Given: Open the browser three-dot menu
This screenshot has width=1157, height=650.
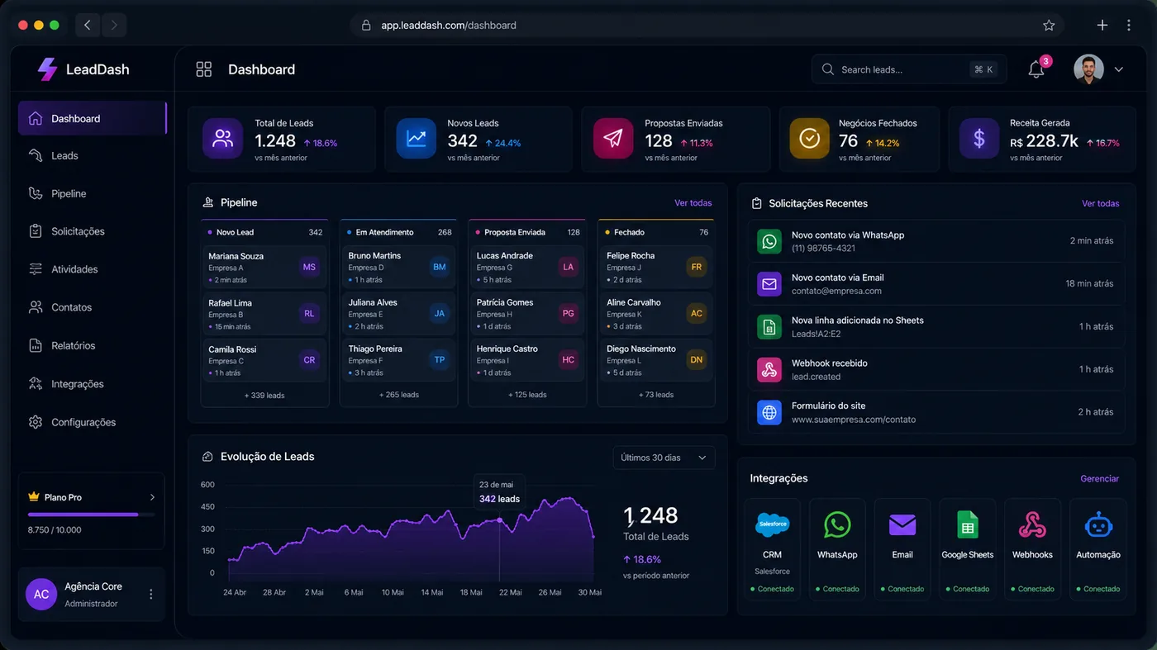Looking at the screenshot, I should [x=1129, y=26].
